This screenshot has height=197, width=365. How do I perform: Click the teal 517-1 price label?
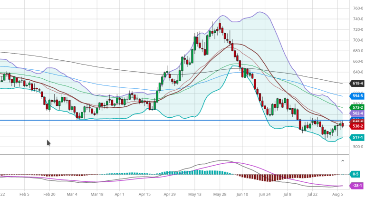coord(357,137)
